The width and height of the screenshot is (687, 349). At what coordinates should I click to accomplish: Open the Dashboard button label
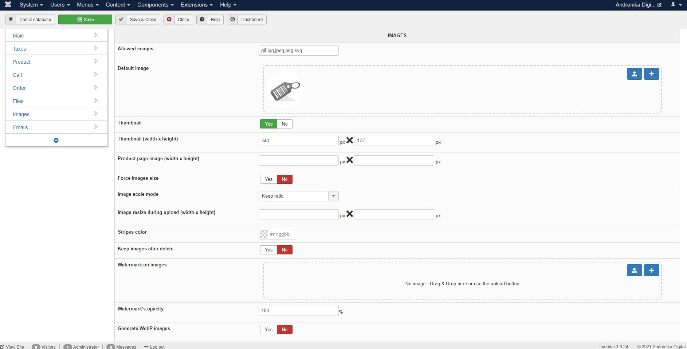252,20
